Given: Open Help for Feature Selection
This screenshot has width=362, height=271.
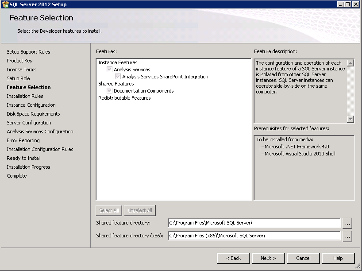Looking at the screenshot, I should (x=338, y=258).
